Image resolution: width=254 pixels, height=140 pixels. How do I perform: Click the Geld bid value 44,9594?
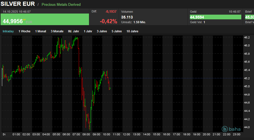(216, 17)
